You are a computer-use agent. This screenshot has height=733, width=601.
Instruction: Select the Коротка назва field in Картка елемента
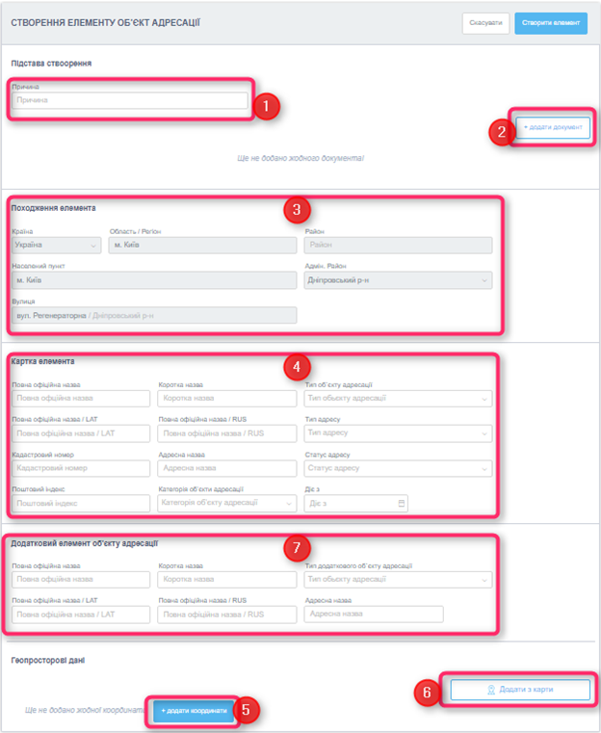coord(226,399)
